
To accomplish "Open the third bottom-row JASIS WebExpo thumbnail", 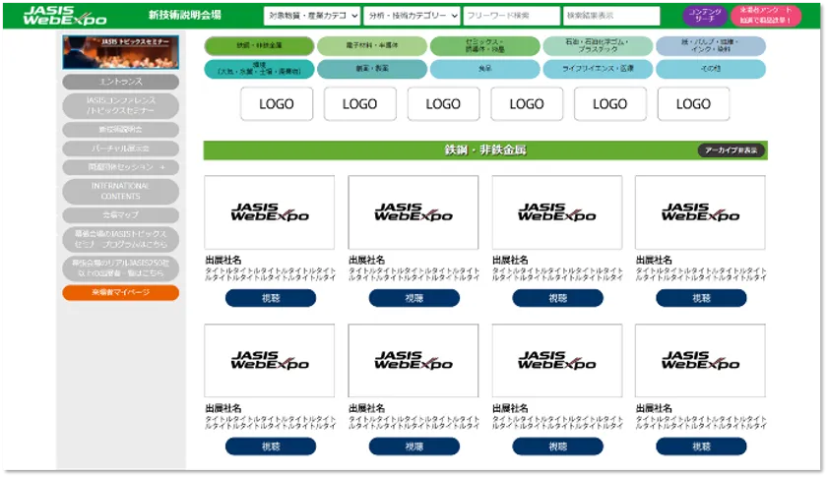I will [x=557, y=361].
